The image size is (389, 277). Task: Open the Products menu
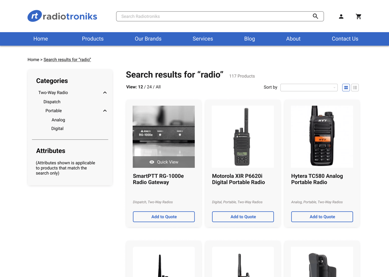pyautogui.click(x=93, y=39)
